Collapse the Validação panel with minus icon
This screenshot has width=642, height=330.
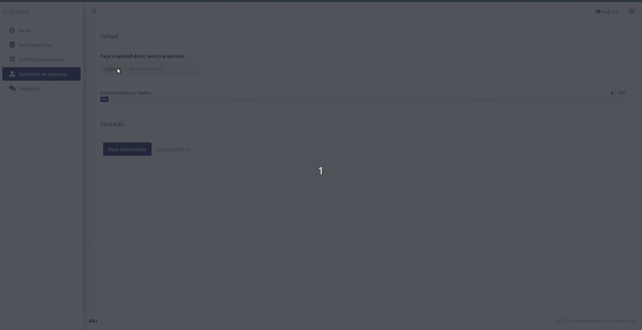[x=624, y=125]
